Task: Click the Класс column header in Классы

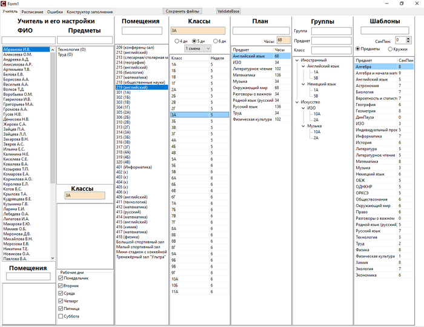Action: pyautogui.click(x=190, y=58)
